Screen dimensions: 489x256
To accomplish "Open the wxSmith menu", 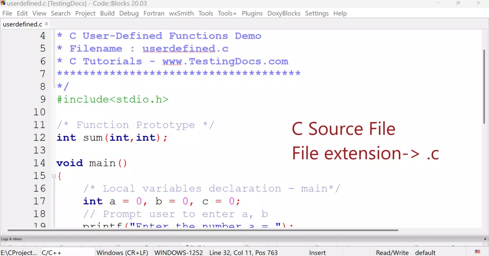I will click(x=181, y=13).
